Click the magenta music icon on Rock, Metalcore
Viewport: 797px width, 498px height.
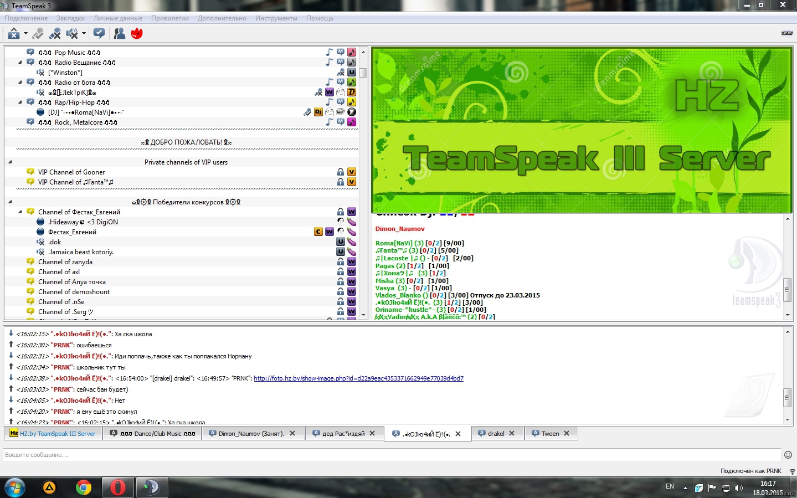352,122
